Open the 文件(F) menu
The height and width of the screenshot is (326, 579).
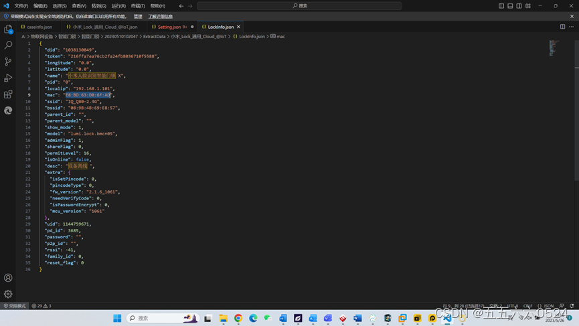click(21, 6)
